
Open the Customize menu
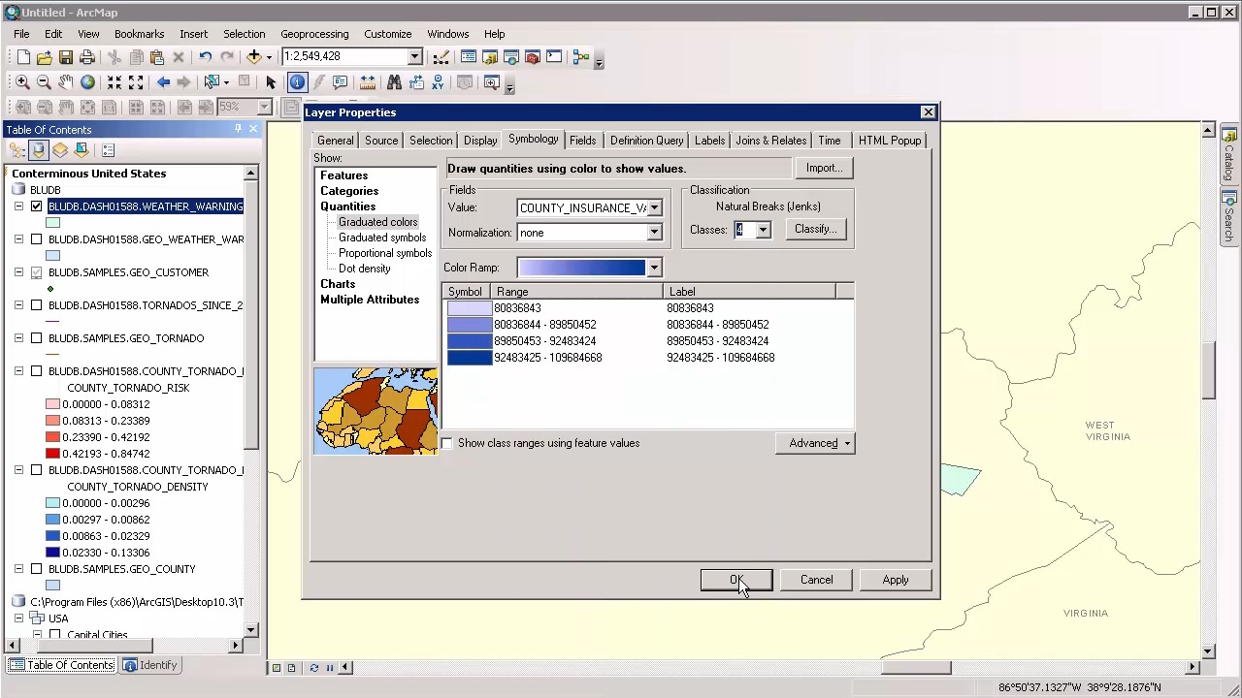coord(388,34)
